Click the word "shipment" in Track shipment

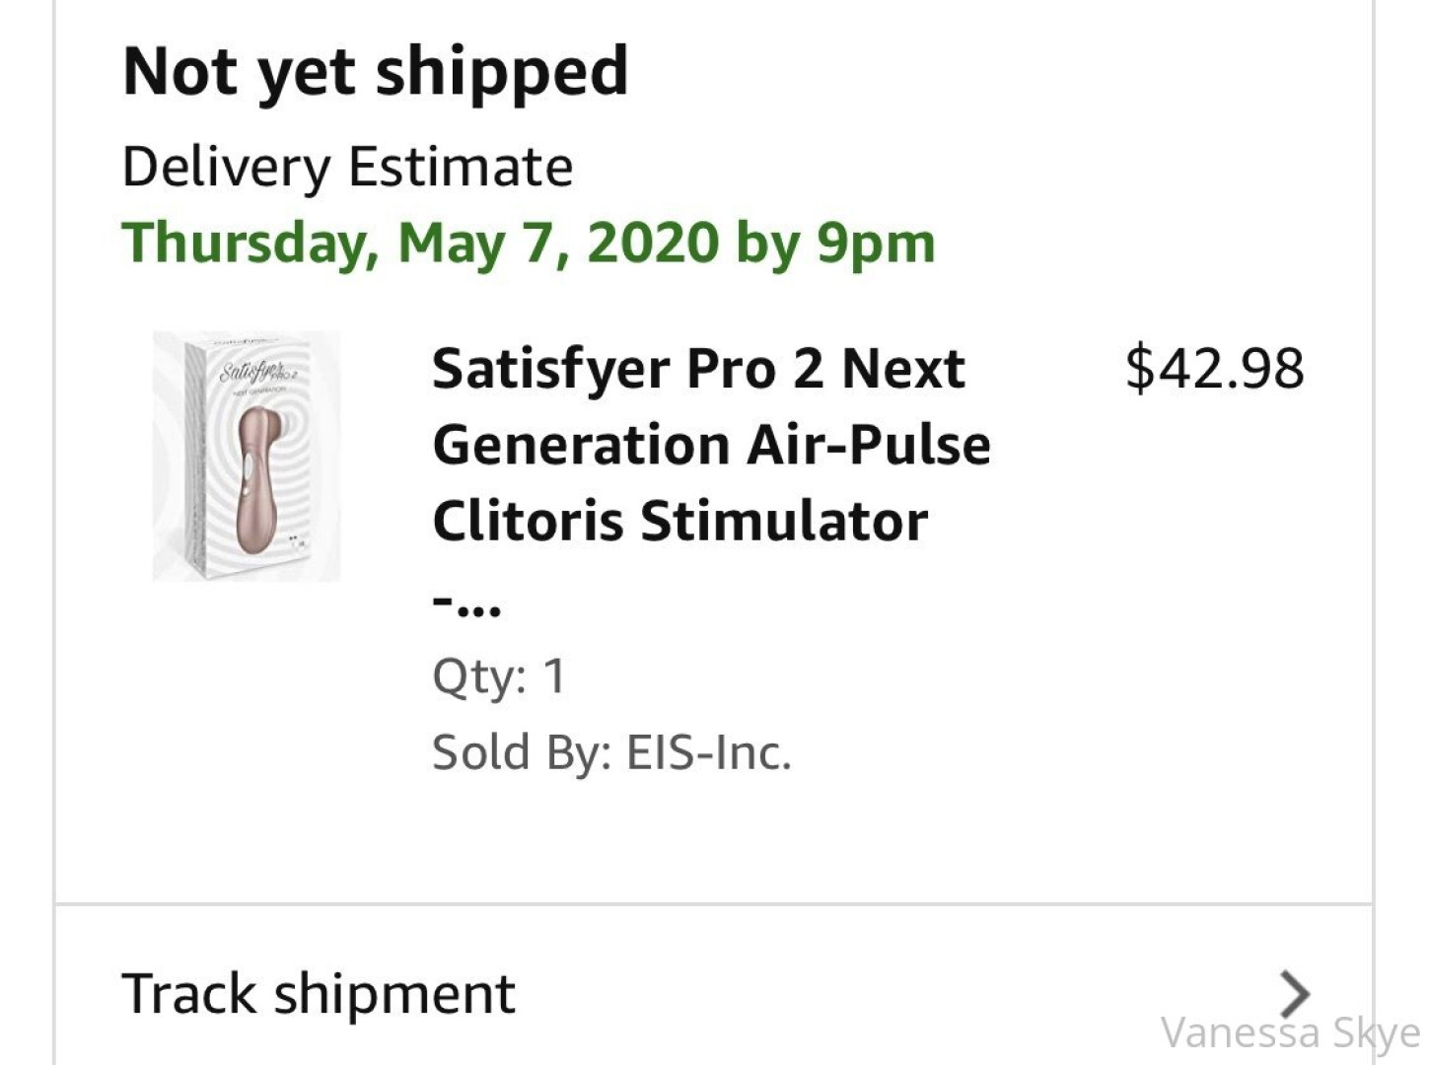(x=394, y=993)
